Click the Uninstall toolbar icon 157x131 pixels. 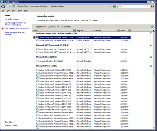click(62, 27)
